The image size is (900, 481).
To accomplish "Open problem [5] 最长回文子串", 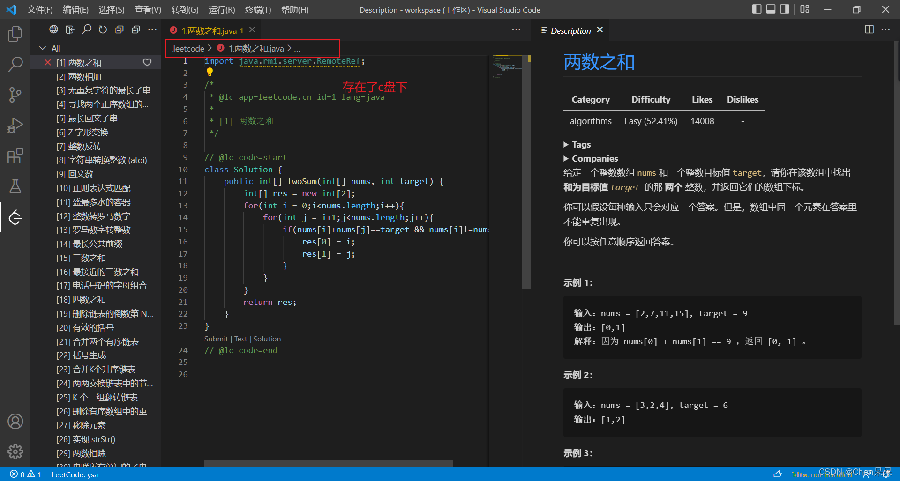I will 87,118.
